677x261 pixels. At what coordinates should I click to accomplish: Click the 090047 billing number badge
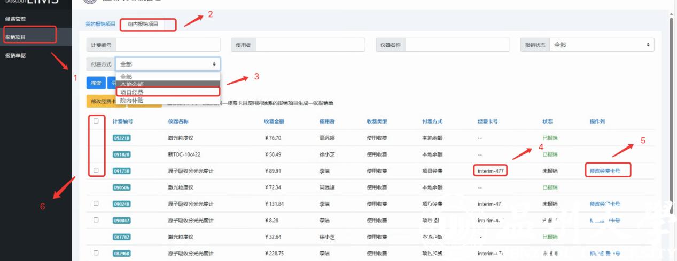[x=121, y=220]
